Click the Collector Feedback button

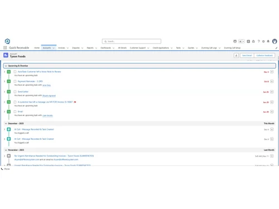(264, 55)
